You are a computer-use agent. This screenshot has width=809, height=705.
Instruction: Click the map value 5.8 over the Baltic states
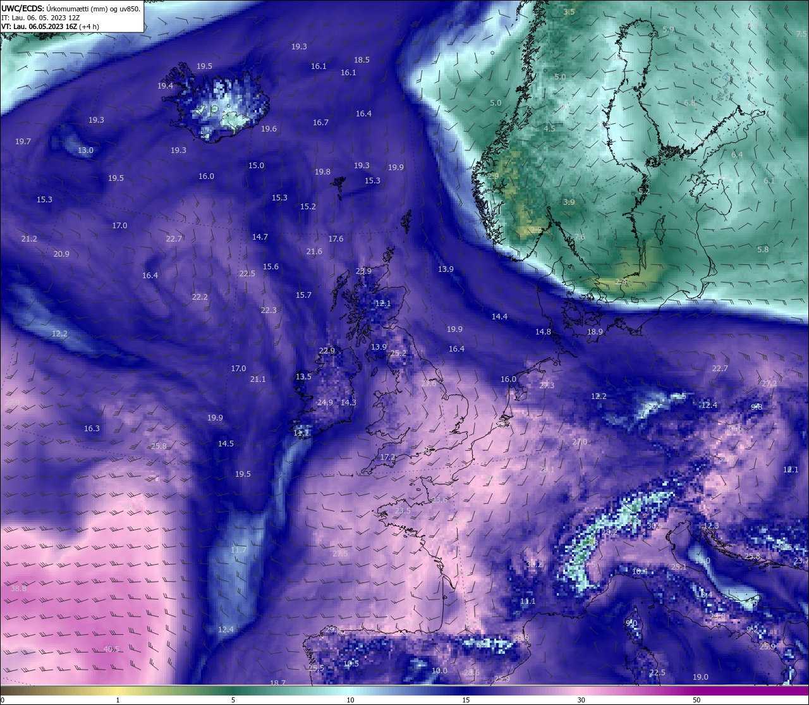point(763,250)
